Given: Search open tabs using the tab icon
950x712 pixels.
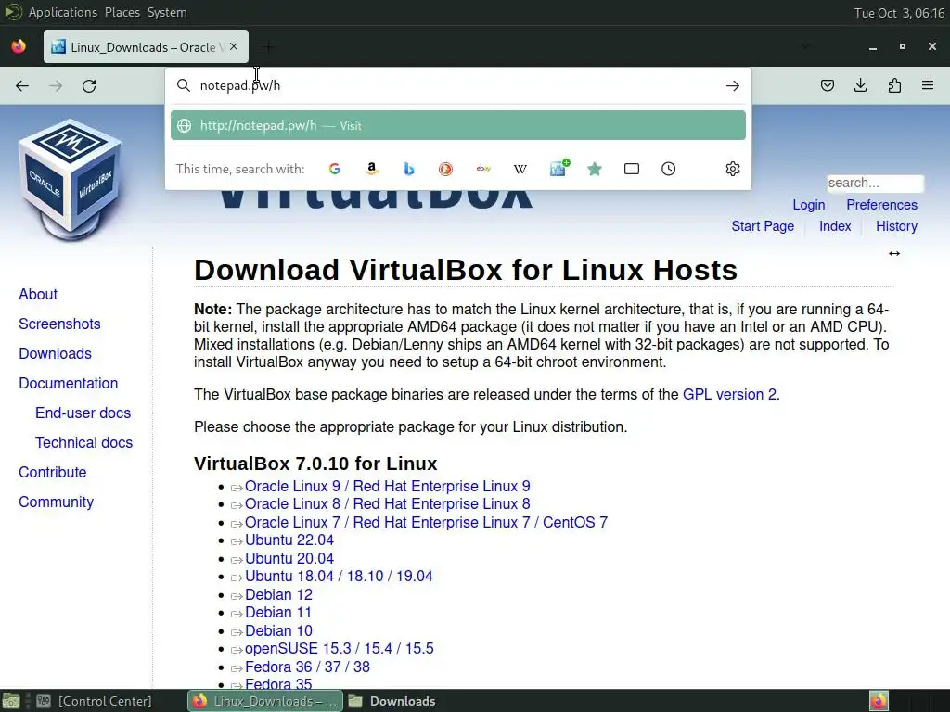Looking at the screenshot, I should [x=631, y=169].
